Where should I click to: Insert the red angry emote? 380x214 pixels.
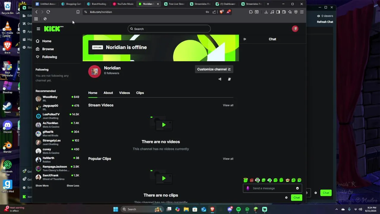tap(252, 180)
